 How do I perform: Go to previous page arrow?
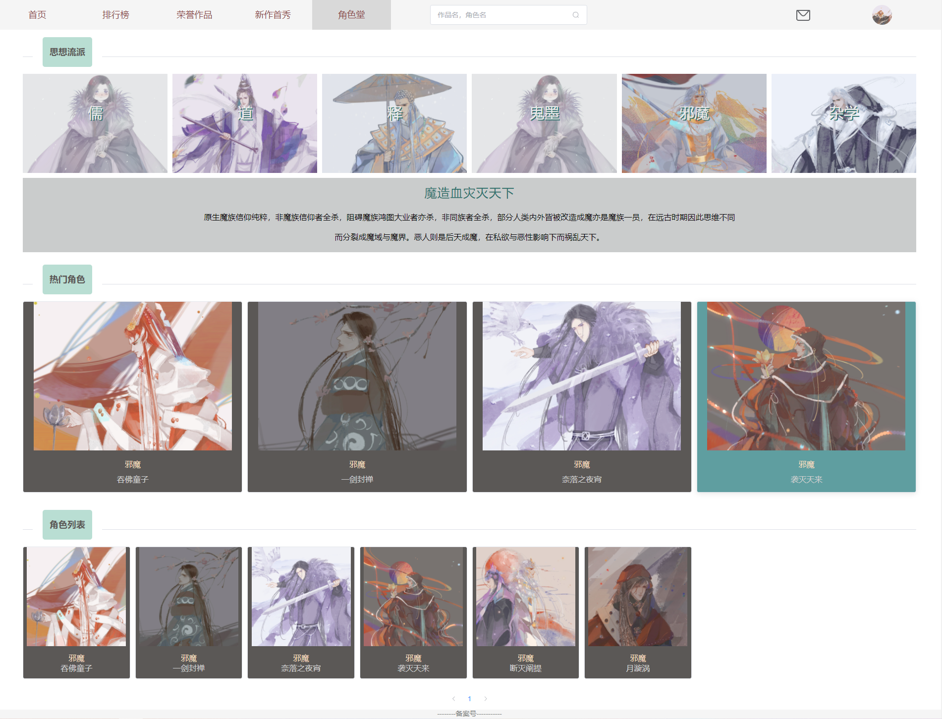[x=453, y=699]
